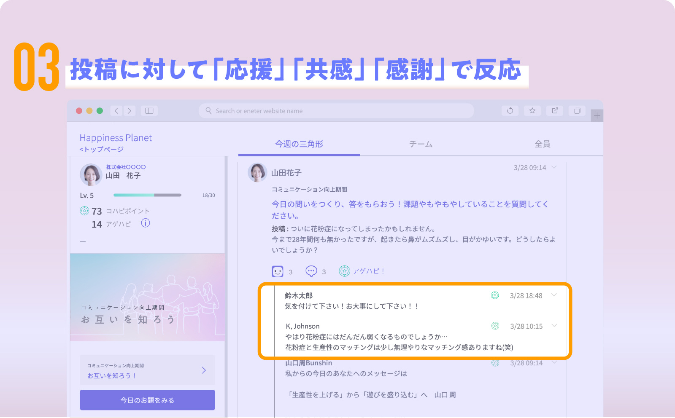Viewport: 675px width, 418px height.
Task: Click the browser address search field
Action: point(336,111)
